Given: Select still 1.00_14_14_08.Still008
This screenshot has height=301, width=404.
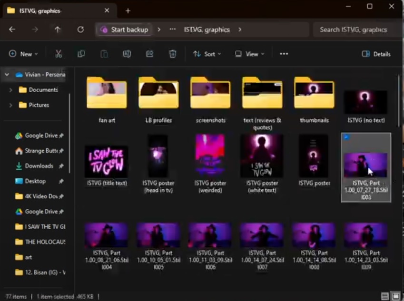Looking at the screenshot, I should click(314, 246).
